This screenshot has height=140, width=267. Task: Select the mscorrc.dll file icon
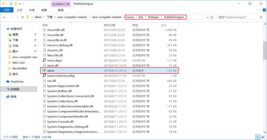coord(44,50)
